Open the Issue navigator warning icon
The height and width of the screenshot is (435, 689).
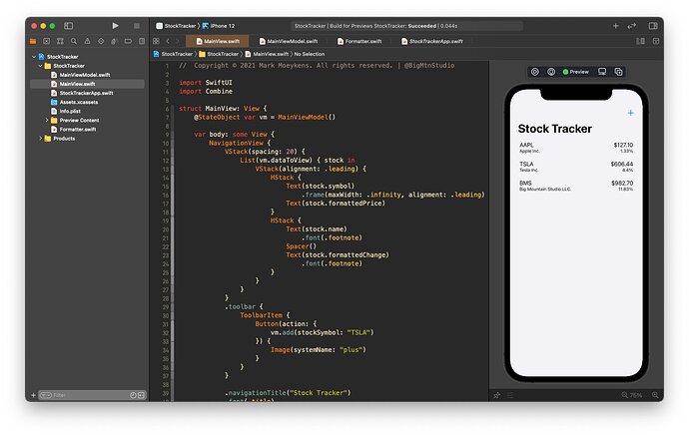tap(88, 41)
